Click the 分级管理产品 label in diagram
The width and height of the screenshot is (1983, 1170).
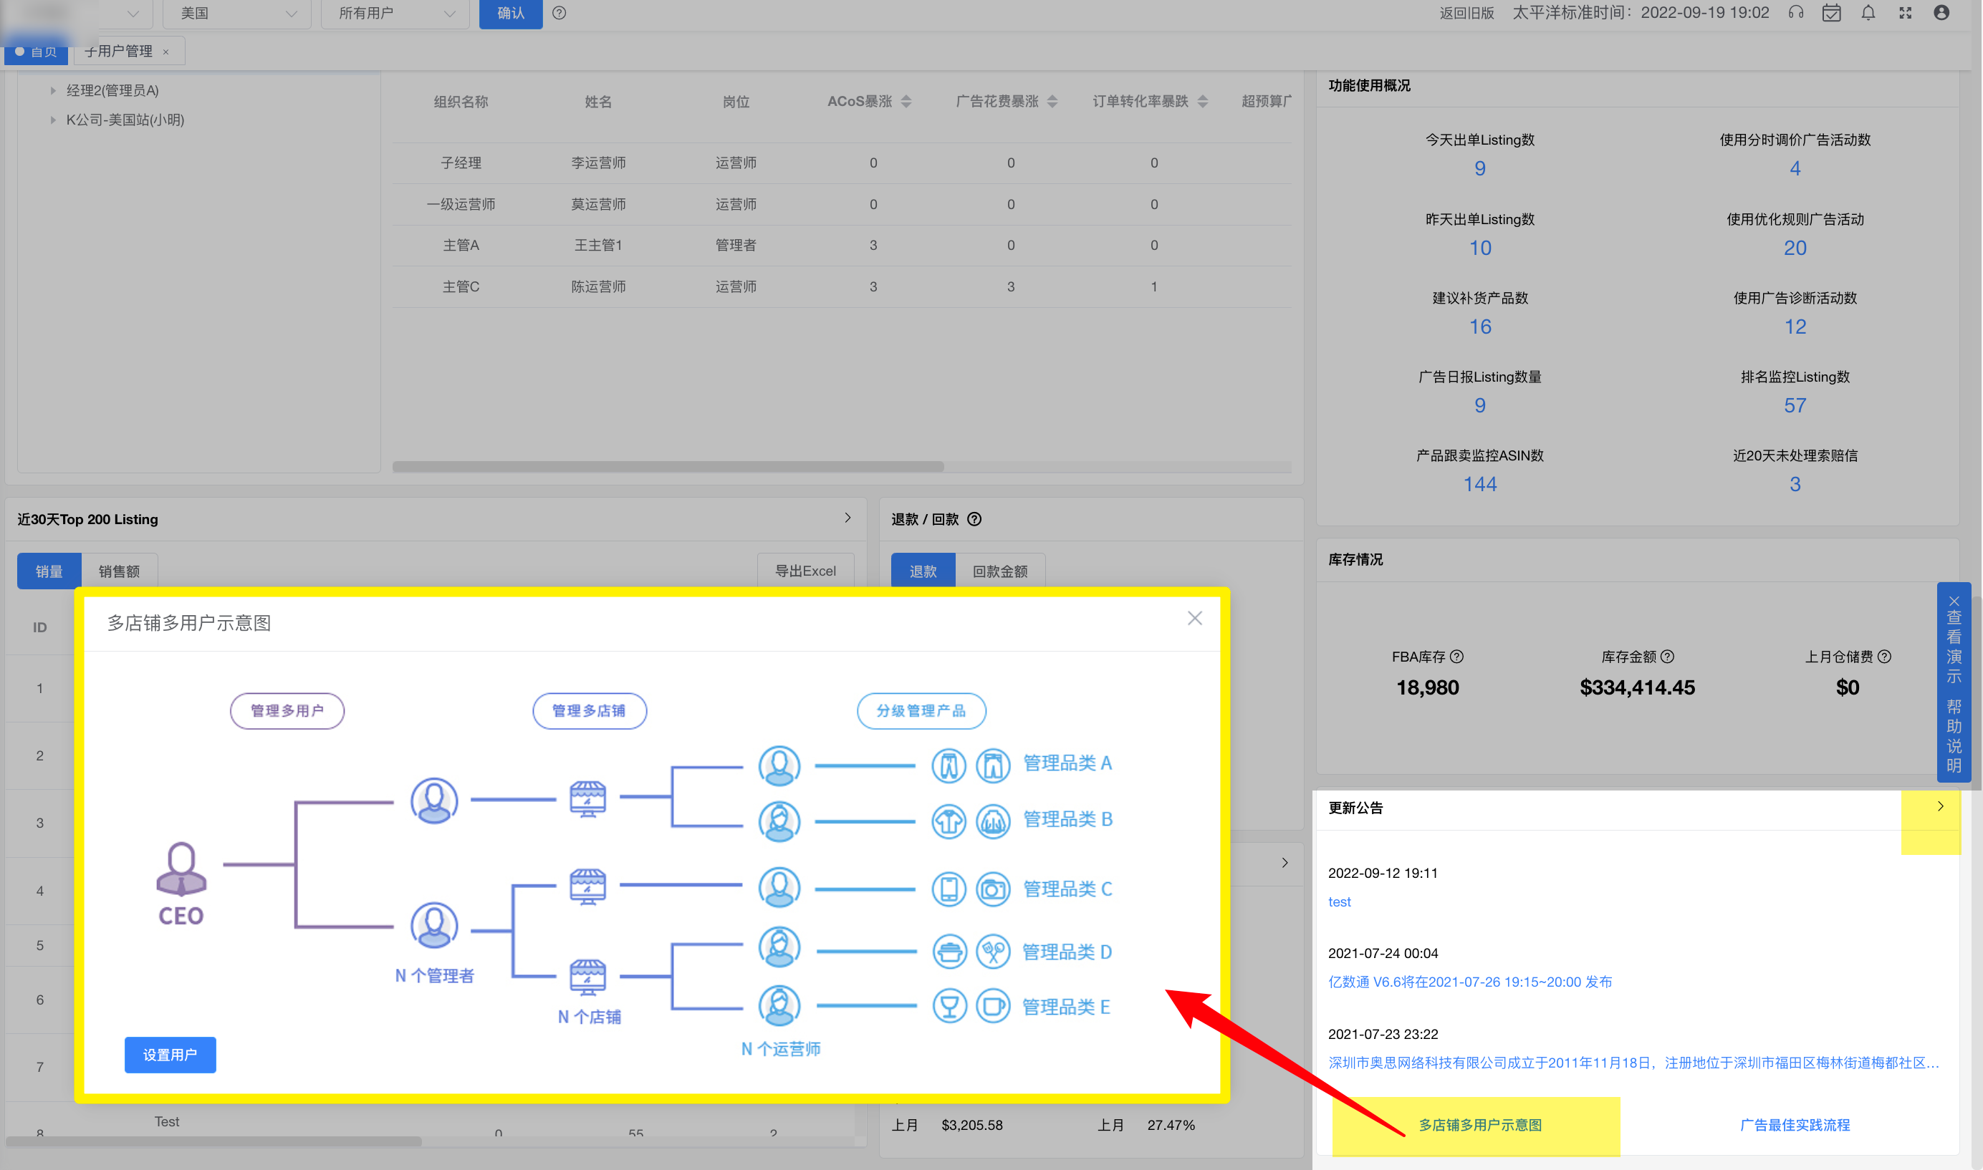921,710
